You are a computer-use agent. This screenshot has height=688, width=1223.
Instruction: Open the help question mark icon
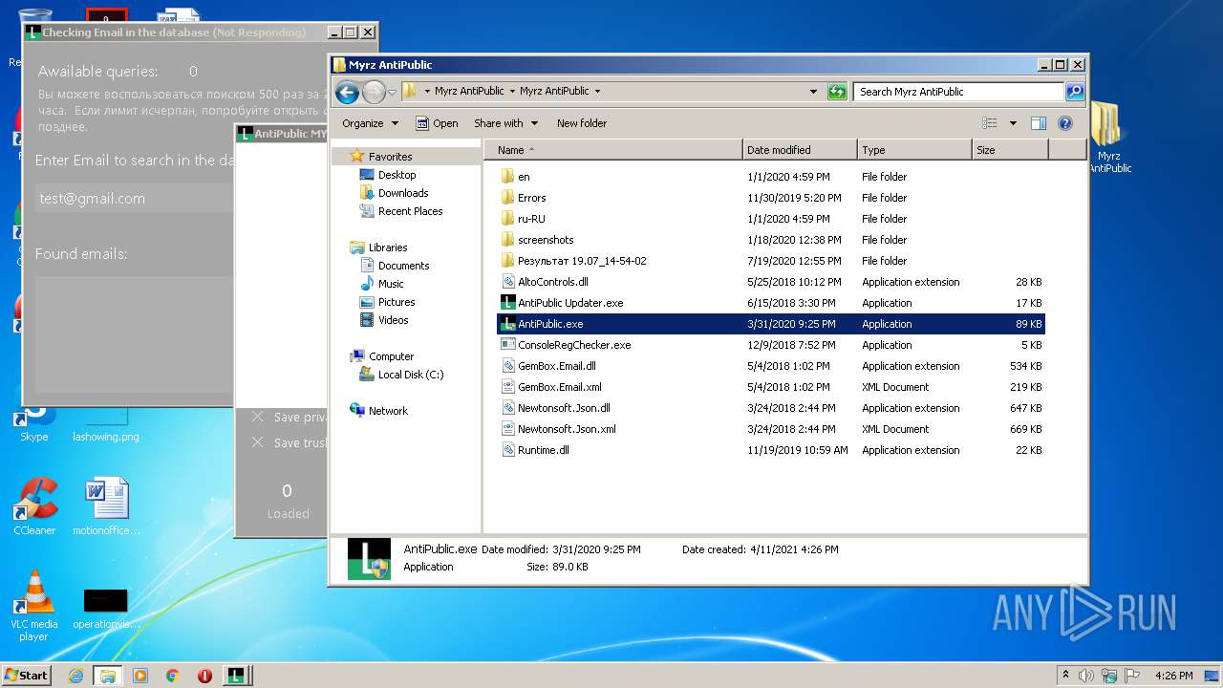click(x=1065, y=123)
